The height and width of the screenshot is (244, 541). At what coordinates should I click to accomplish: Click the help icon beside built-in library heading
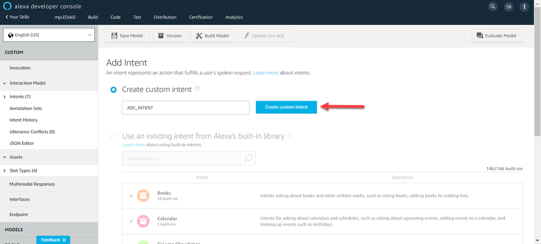290,135
